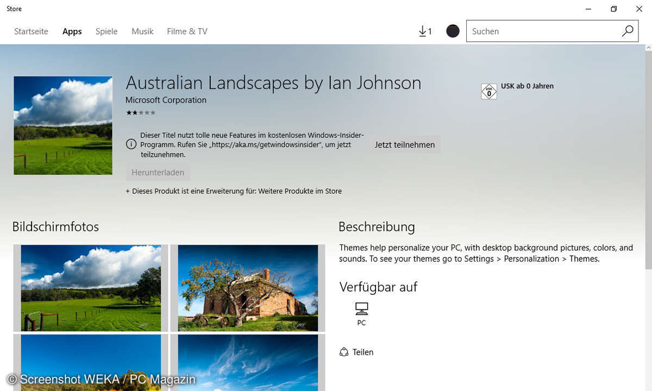Open Filme & TV tab
Screen dimensions: 652x391
(187, 31)
